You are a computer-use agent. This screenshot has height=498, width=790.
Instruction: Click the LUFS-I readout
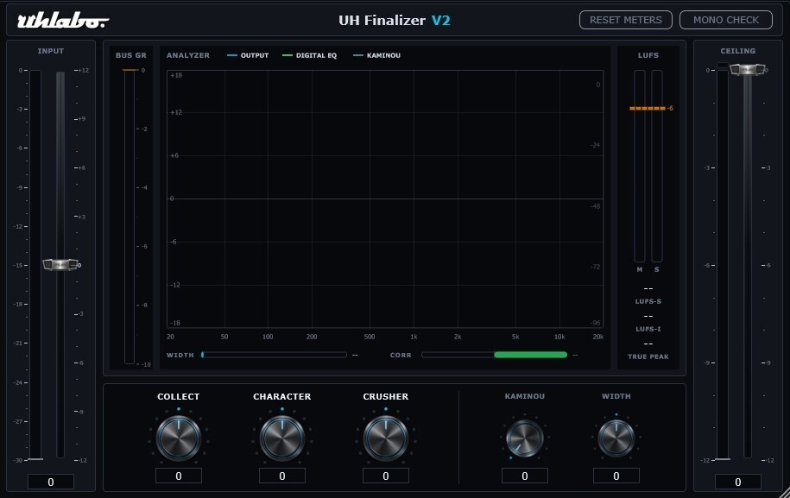pos(648,316)
